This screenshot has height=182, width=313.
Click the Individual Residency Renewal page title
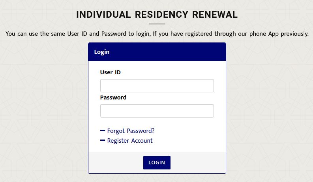[x=157, y=15]
